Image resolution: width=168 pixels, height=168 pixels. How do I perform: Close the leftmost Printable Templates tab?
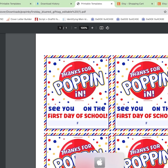coord(31,4)
